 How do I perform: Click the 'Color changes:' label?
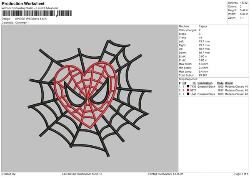(x=188, y=30)
